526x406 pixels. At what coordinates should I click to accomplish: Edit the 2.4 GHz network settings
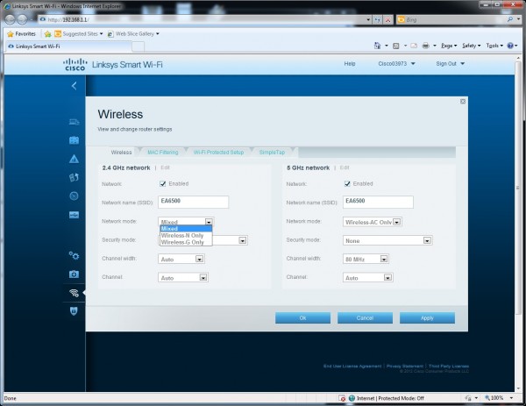(165, 167)
